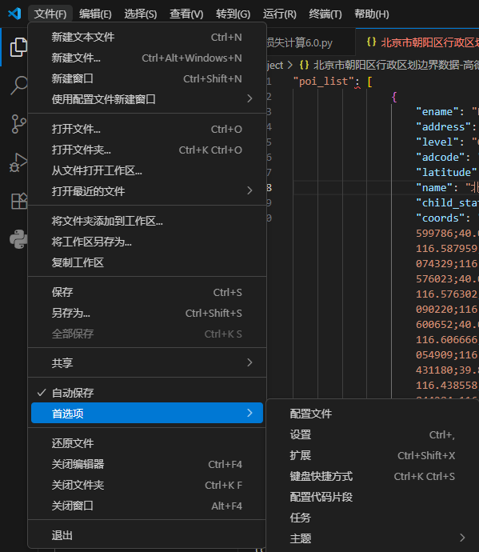Image resolution: width=479 pixels, height=552 pixels.
Task: Click the "poi_list" key in editor
Action: tap(323, 82)
